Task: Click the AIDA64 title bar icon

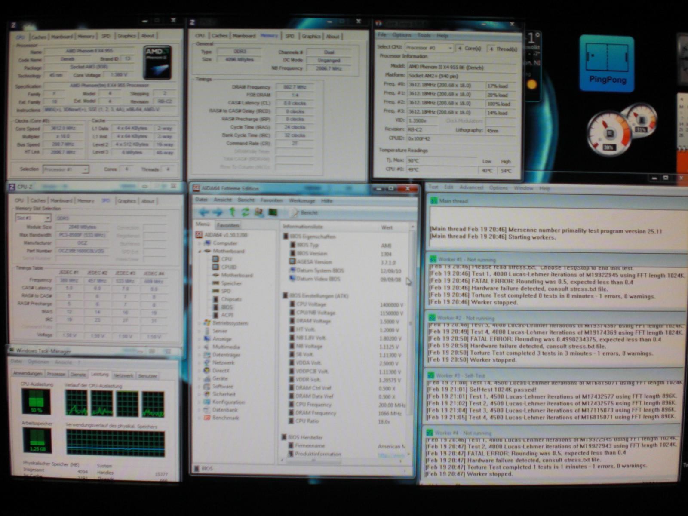Action: (196, 188)
